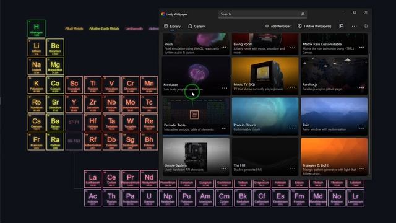This screenshot has height=223, width=396.
Task: Click the Magnesium (Mg) element tile
Action: (55, 66)
